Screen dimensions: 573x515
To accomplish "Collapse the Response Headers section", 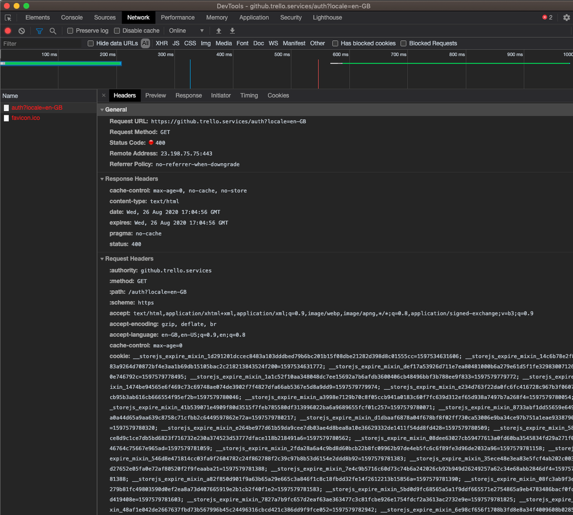I will (102, 178).
